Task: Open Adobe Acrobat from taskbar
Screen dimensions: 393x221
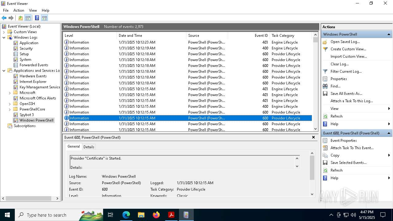Action: [171, 215]
